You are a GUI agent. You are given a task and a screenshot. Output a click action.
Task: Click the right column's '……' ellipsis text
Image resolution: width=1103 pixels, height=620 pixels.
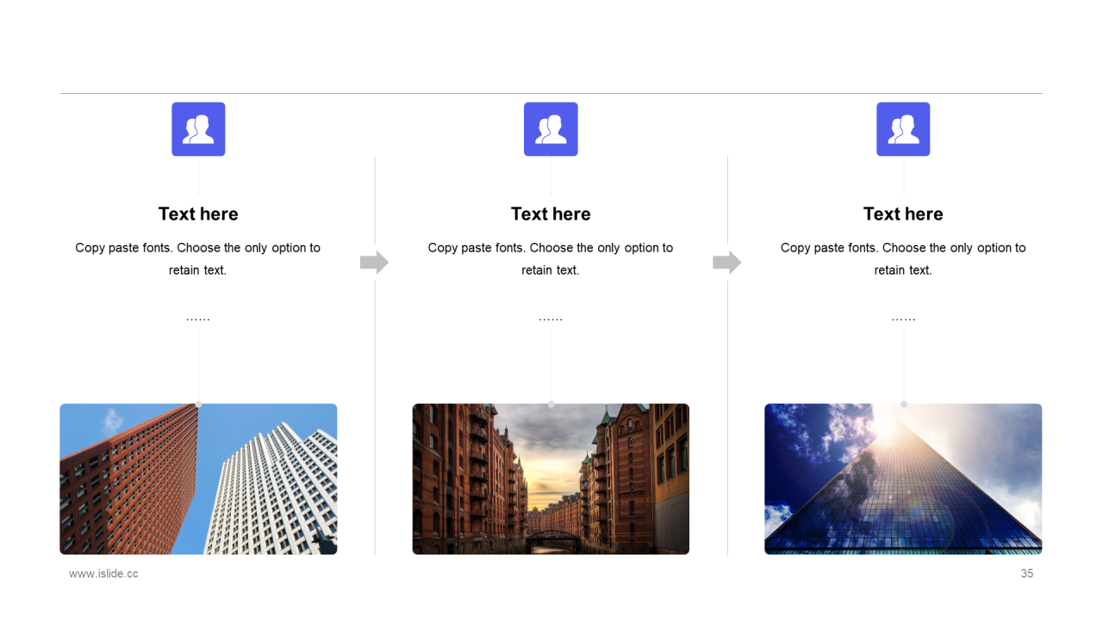903,319
